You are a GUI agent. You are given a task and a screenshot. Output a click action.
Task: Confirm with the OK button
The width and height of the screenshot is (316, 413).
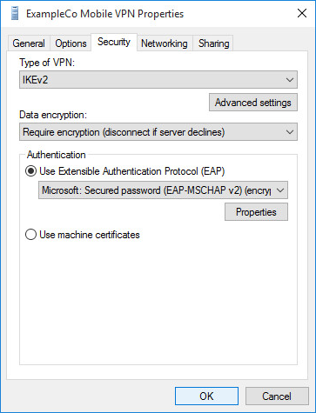pyautogui.click(x=206, y=396)
